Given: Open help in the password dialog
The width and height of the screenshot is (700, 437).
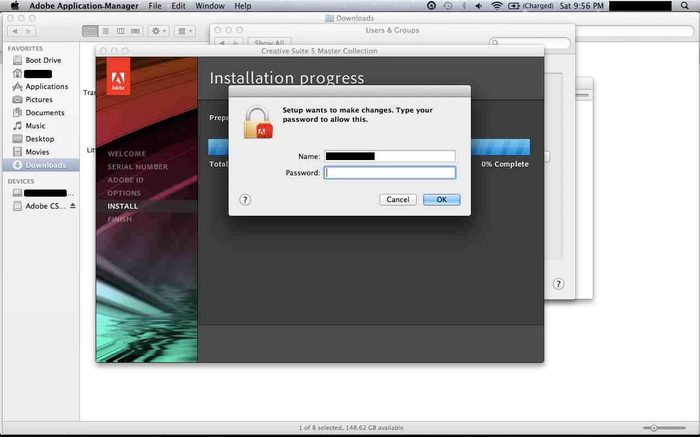Looking at the screenshot, I should pos(245,199).
